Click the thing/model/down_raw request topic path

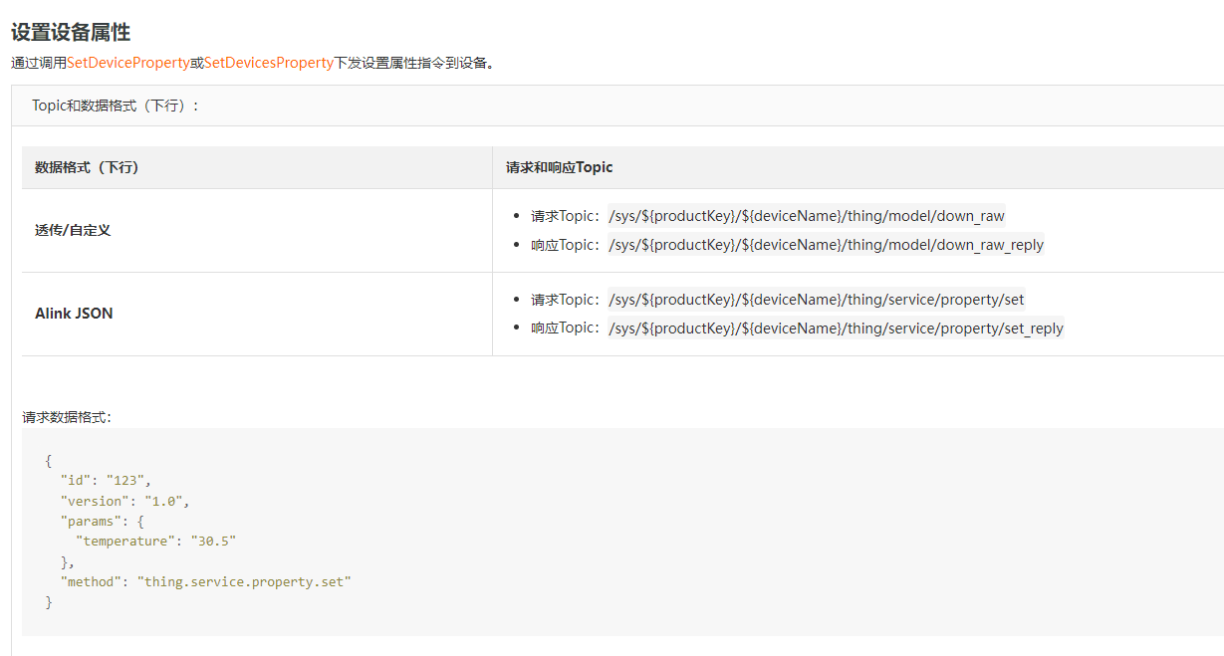click(807, 216)
